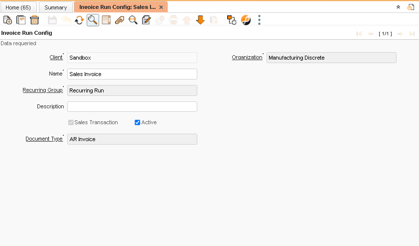The width and height of the screenshot is (419, 246).
Task: Go to the previous record arrow
Action: [x=371, y=34]
